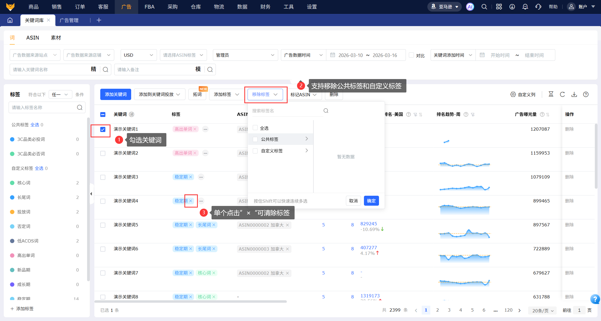The height and width of the screenshot is (321, 601).
Task: Click the home icon in tab bar
Action: click(10, 20)
